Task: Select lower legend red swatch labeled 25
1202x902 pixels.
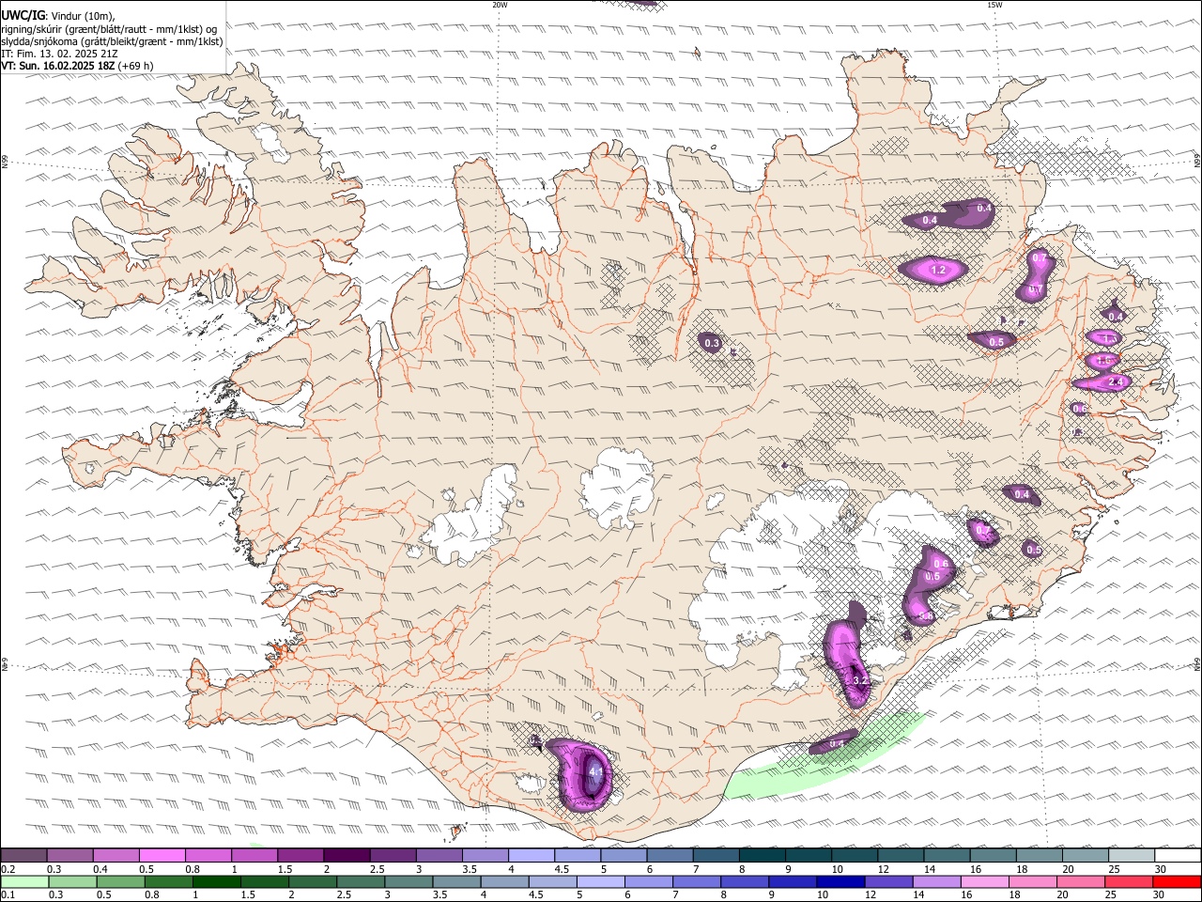Action: (x=1128, y=881)
